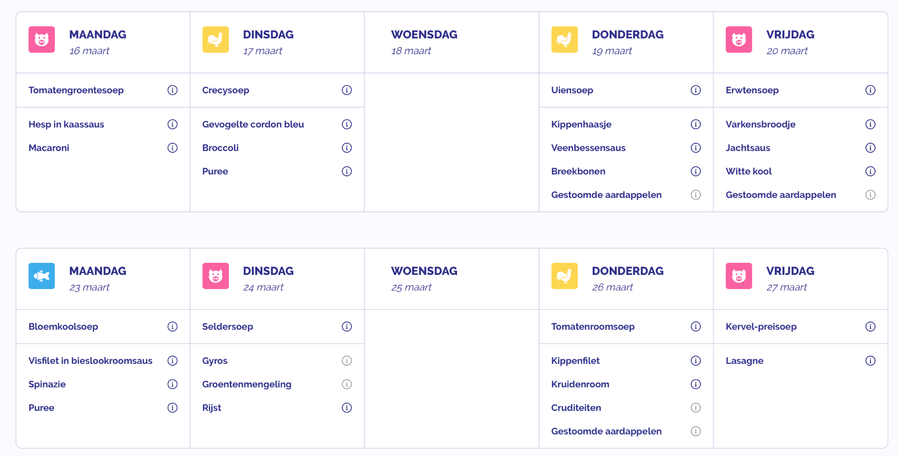
Task: Click the pig icon for Vrijdag 20 maart
Action: pyautogui.click(x=739, y=40)
